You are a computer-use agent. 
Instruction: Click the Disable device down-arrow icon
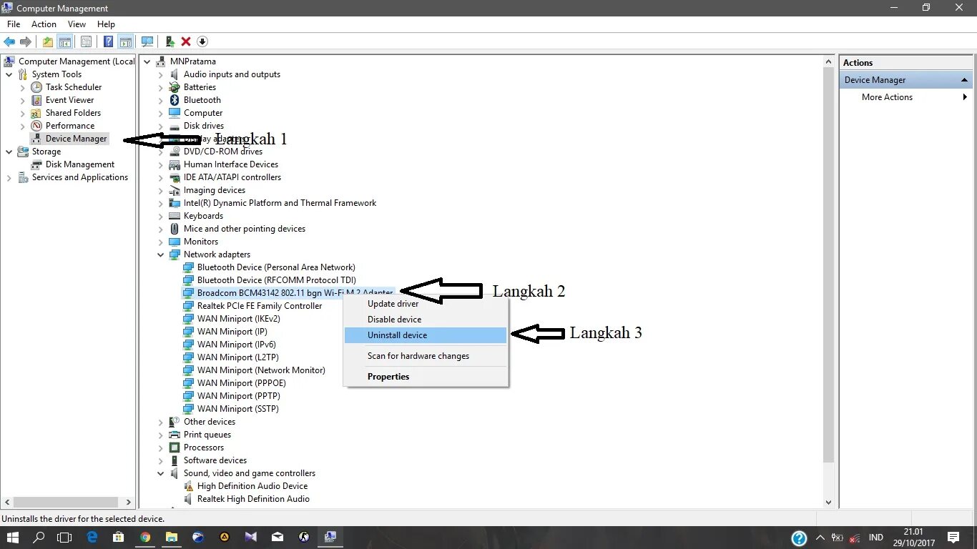point(202,41)
